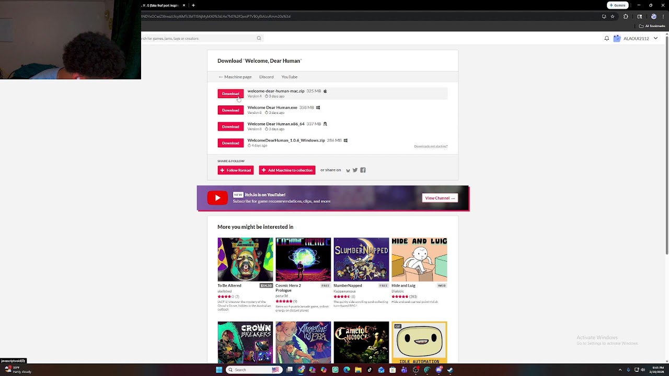The height and width of the screenshot is (376, 669).
Task: Download welcome-dear-human-mac.zip
Action: tap(230, 93)
